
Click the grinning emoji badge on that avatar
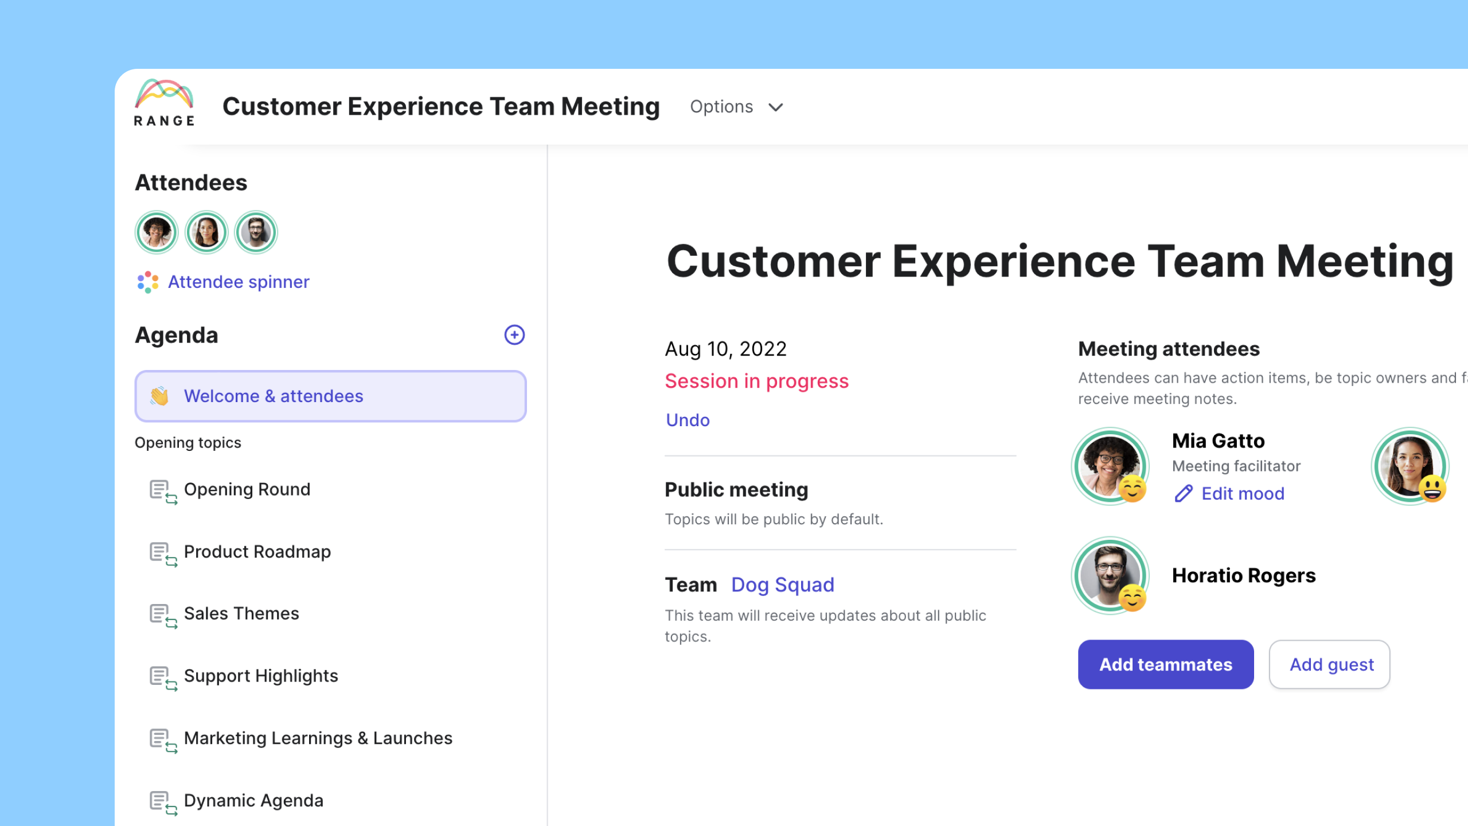coord(1432,489)
